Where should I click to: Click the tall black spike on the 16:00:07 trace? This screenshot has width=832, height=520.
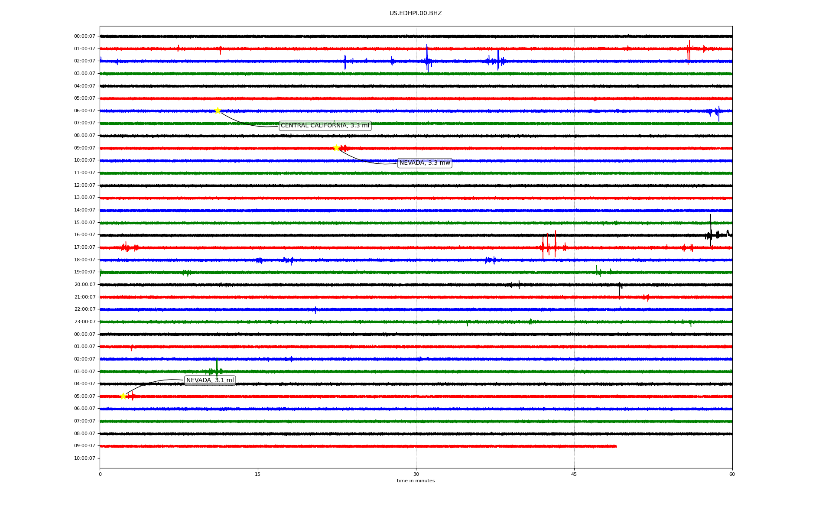pyautogui.click(x=711, y=230)
